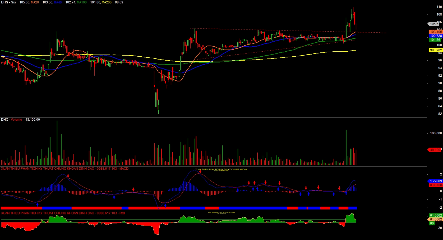This screenshot has width=443, height=240.
Task: Select blue up arrow at MACD's deepest trough
Action: [165, 205]
